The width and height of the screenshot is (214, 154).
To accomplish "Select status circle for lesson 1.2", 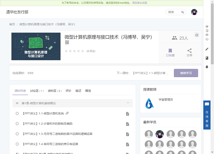I will point(17,124).
